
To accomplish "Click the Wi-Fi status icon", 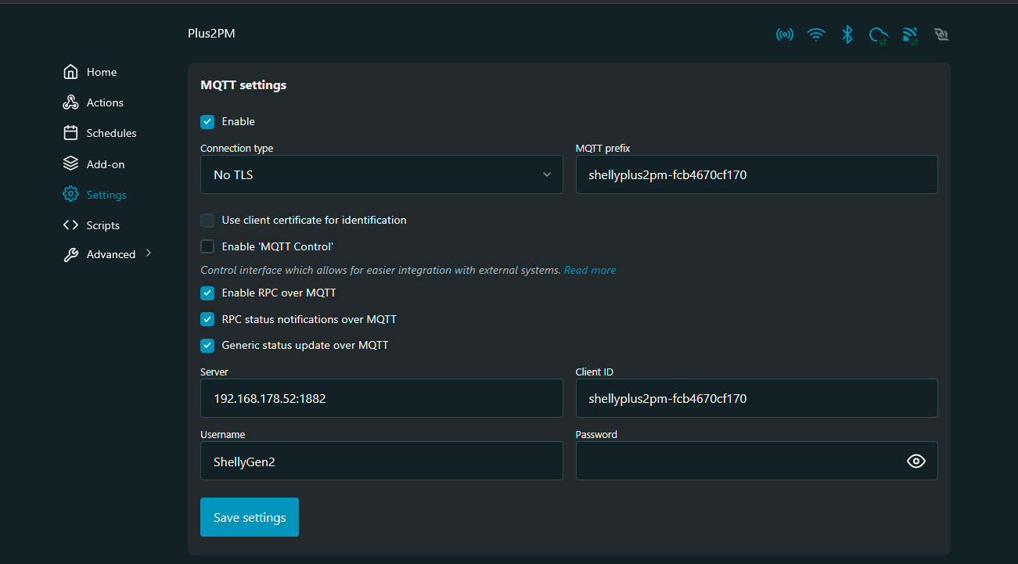I will pos(816,34).
